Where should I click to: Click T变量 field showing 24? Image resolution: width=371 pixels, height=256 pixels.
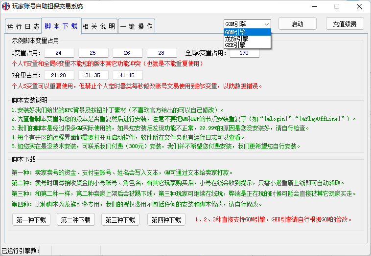(x=59, y=53)
